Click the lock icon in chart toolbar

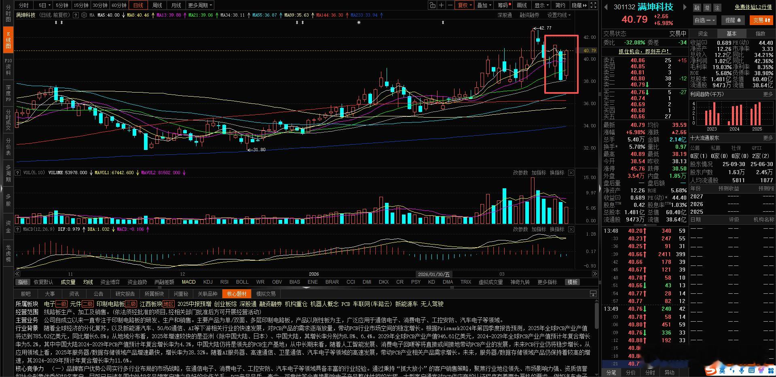(432, 5)
